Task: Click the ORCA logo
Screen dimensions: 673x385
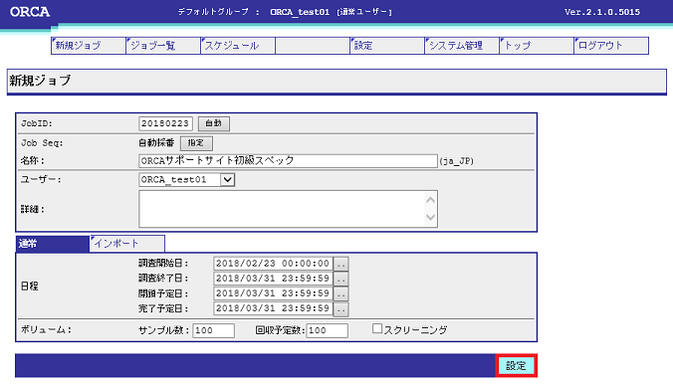Action: 30,12
